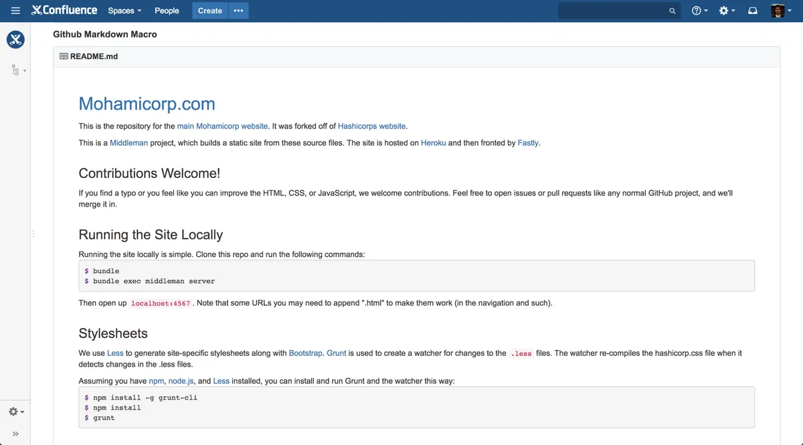Open the space tools gear menu
This screenshot has height=445, width=803.
pyautogui.click(x=16, y=412)
